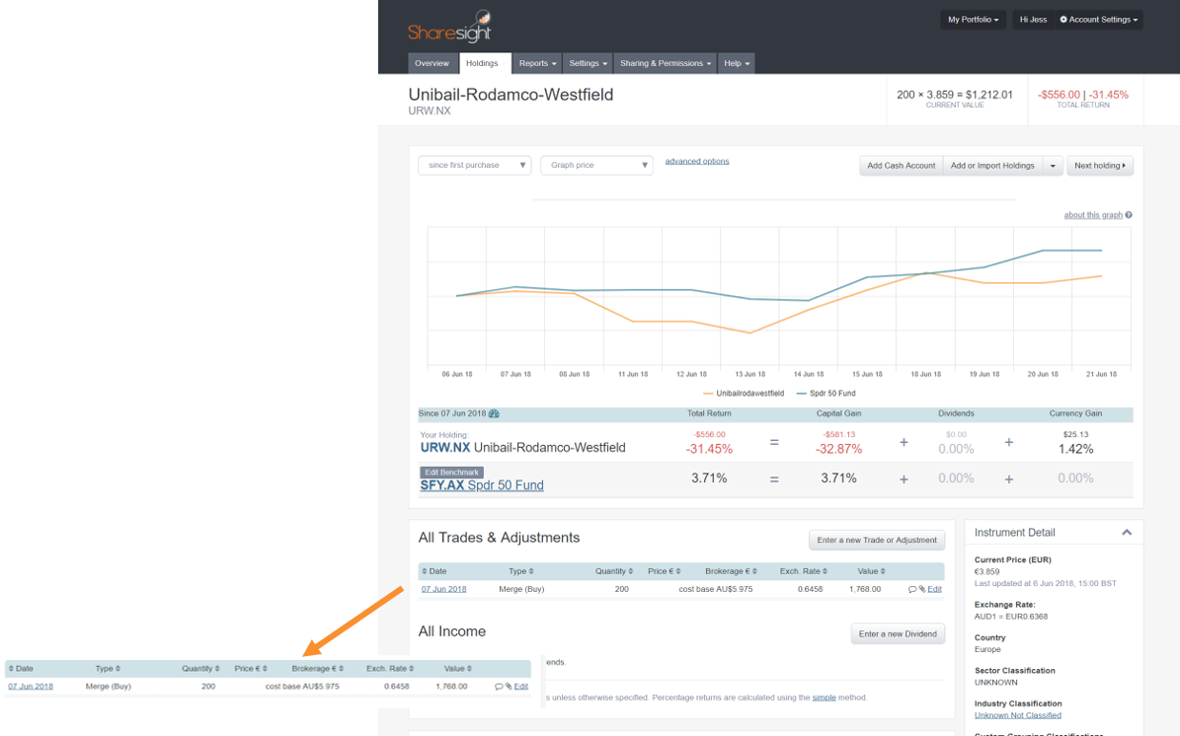Screen dimensions: 1180x736
Task: Open the since first purchase date selector
Action: point(475,166)
